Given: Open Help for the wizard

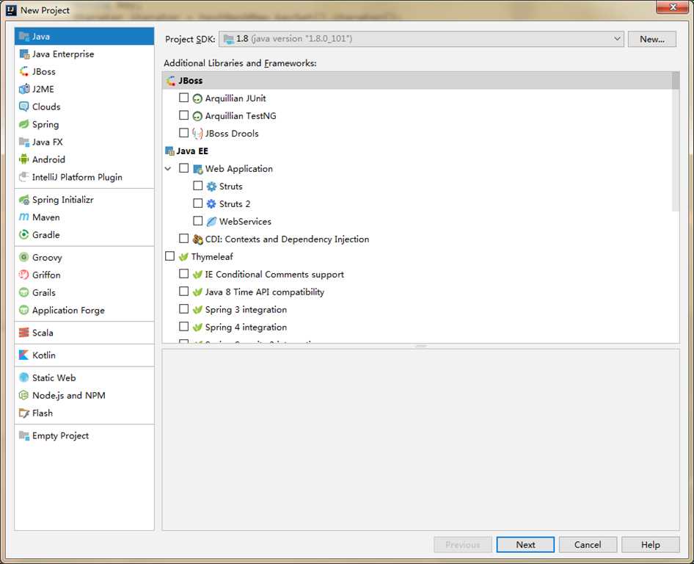Looking at the screenshot, I should (x=650, y=545).
